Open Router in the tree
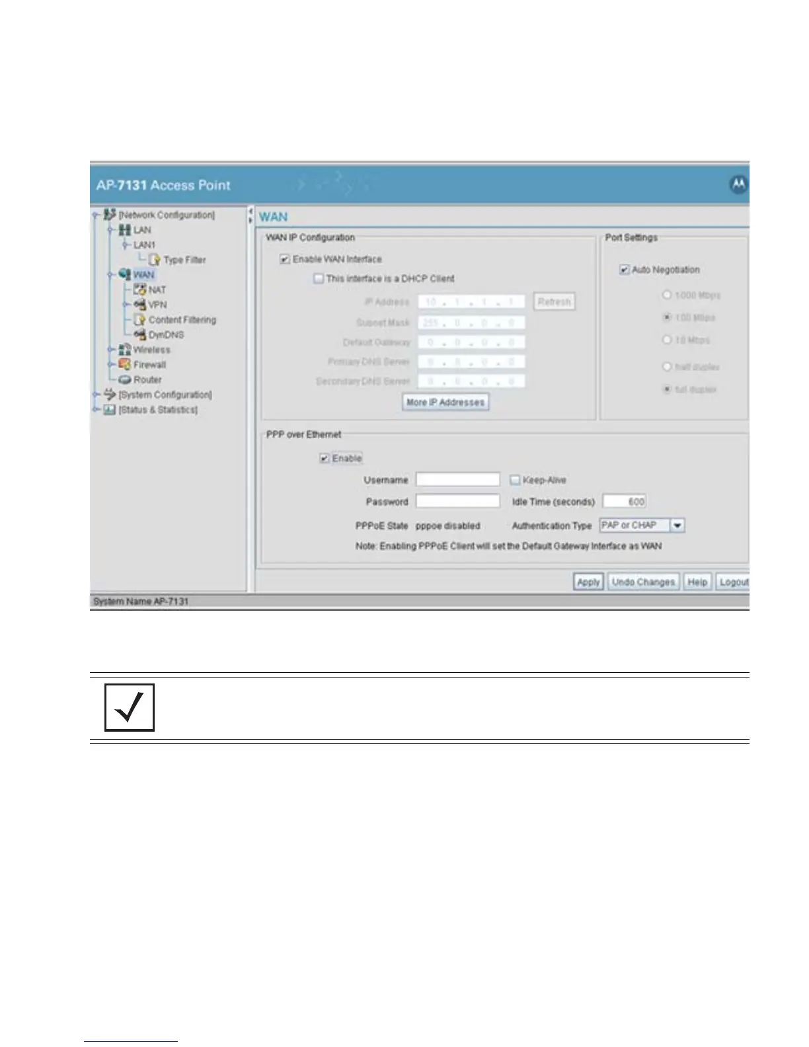The width and height of the screenshot is (809, 1047). coord(147,379)
